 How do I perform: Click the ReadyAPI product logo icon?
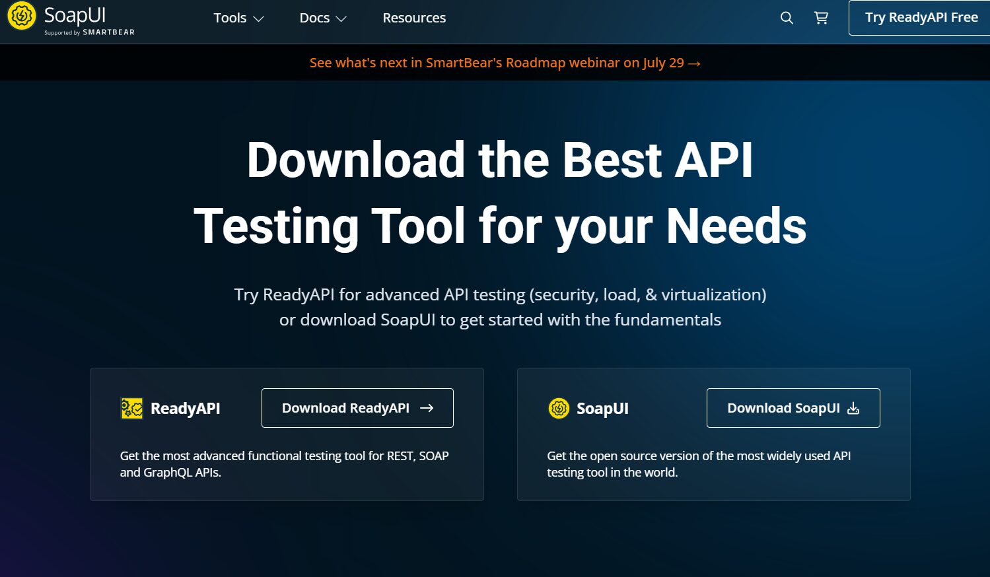(132, 409)
